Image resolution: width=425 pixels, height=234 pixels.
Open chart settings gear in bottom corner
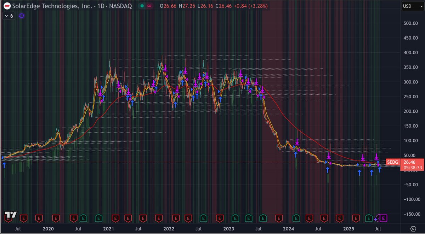[x=413, y=229]
